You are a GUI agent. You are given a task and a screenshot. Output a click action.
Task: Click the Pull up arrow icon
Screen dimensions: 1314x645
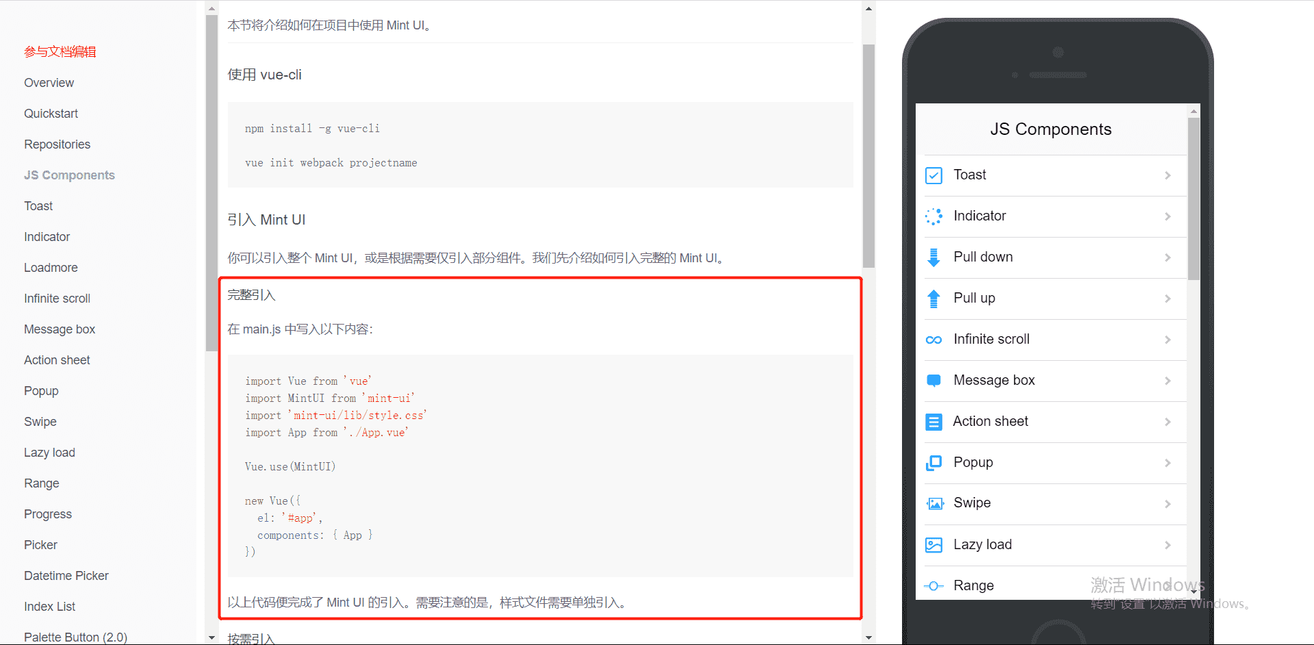pos(933,299)
